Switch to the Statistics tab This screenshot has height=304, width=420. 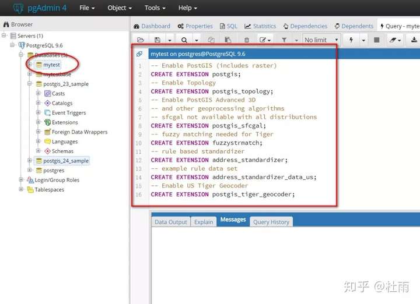point(260,26)
